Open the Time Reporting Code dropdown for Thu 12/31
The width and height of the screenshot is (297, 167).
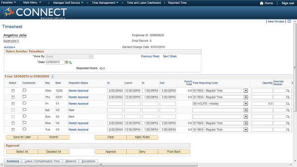coord(245,97)
